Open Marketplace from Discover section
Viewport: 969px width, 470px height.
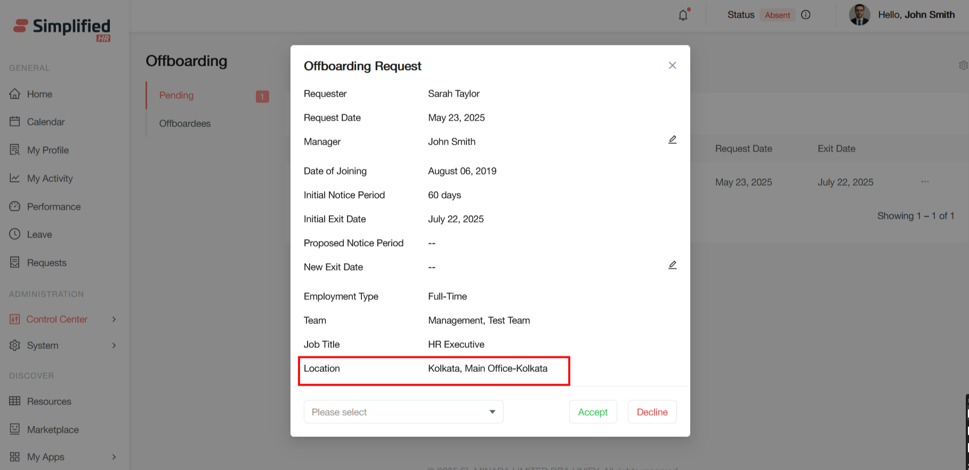point(53,429)
